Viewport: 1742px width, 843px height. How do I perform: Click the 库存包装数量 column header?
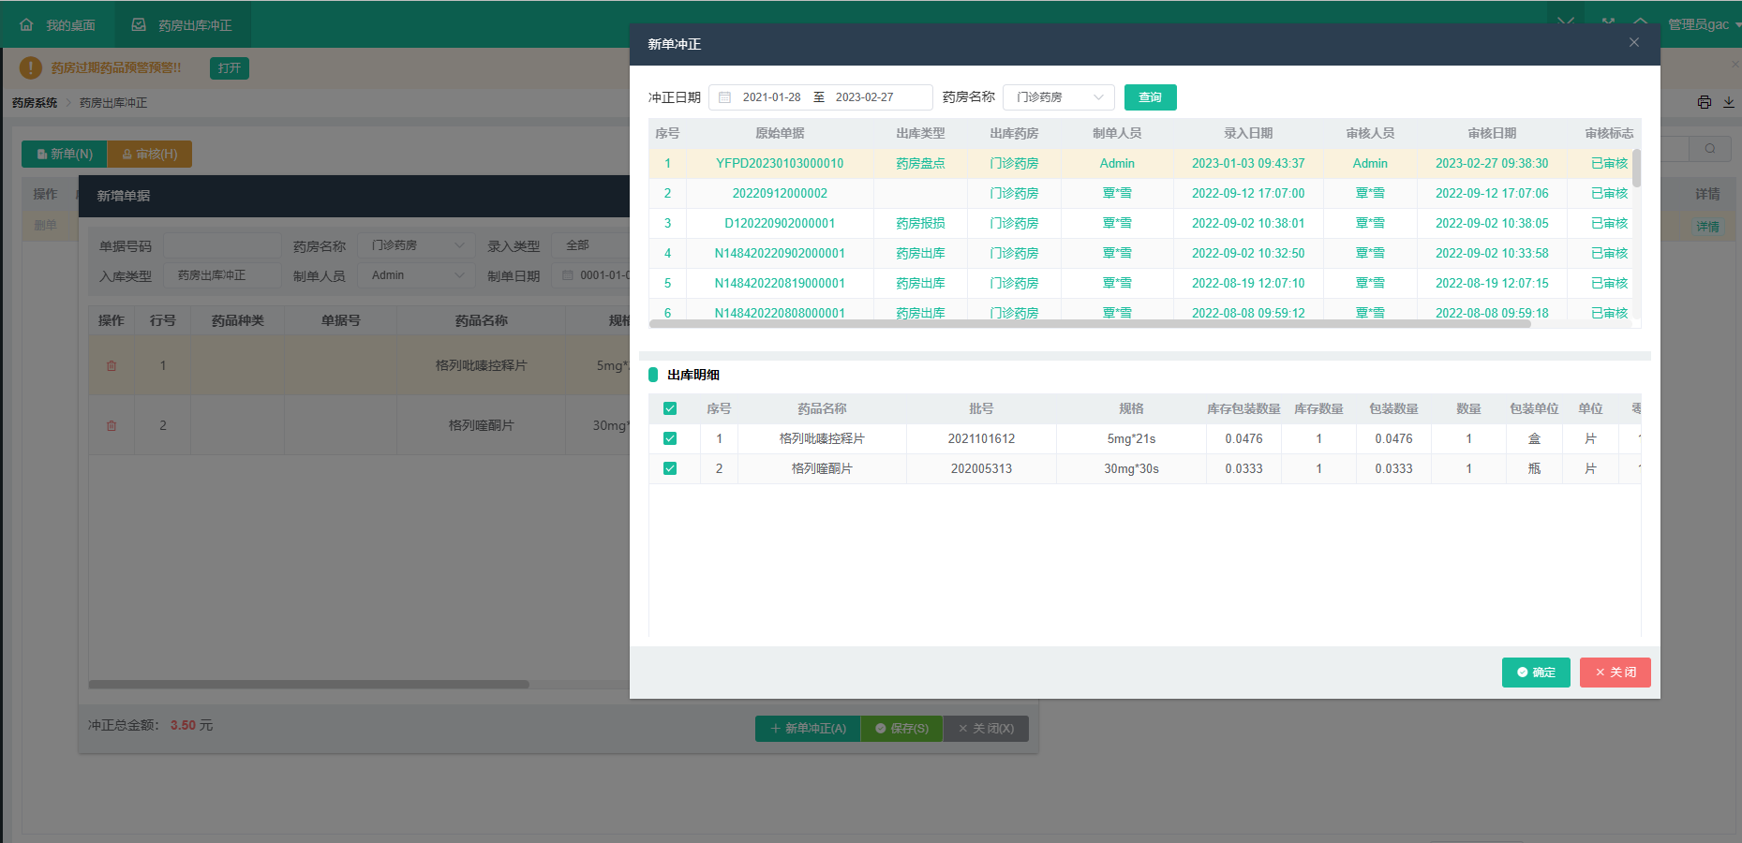click(1243, 408)
